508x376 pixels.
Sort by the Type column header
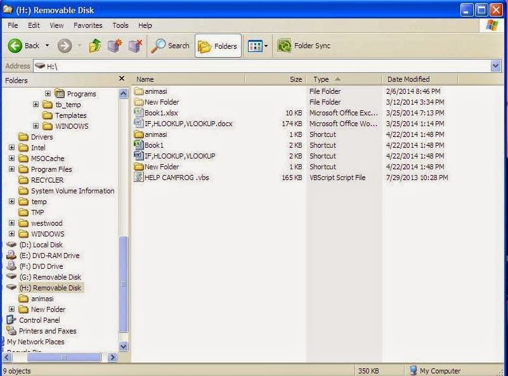click(344, 79)
